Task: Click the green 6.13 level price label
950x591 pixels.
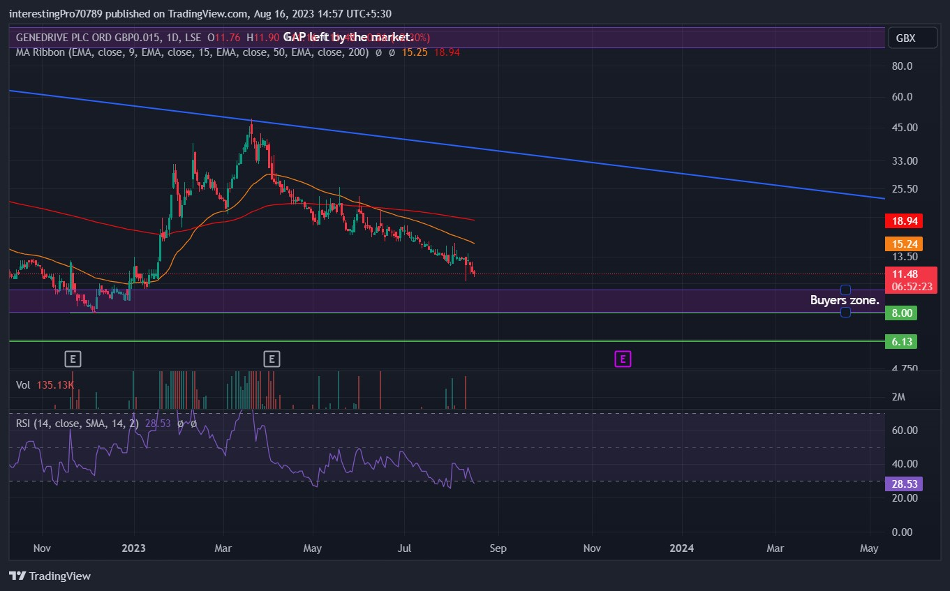Action: pos(901,341)
